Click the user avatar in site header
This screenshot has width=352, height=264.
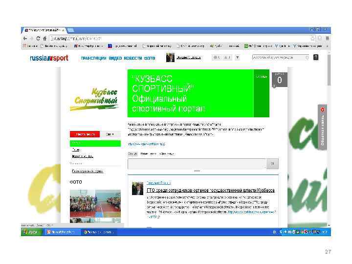tap(170, 58)
